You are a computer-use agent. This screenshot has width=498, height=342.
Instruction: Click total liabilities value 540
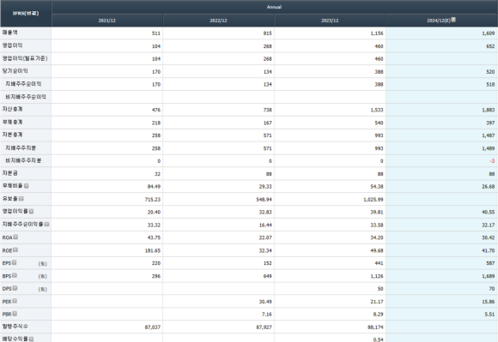(379, 123)
